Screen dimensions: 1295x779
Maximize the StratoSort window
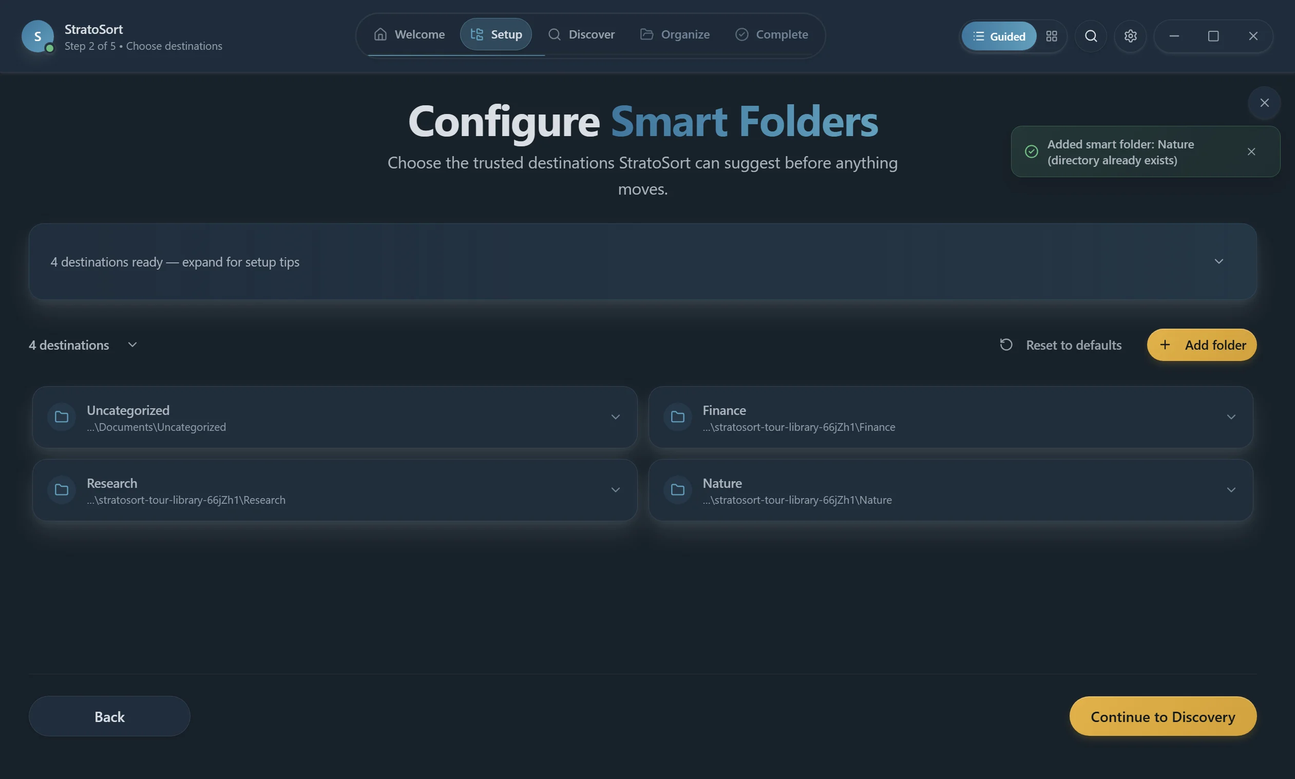[1213, 36]
